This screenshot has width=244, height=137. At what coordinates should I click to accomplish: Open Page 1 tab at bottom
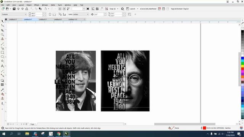(x=33, y=124)
